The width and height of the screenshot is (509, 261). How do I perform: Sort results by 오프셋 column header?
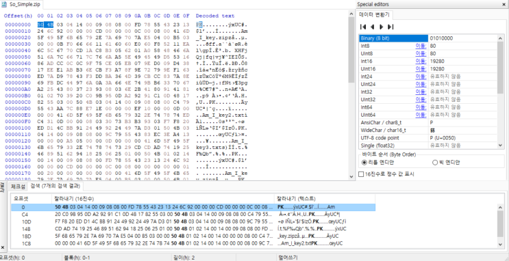point(32,199)
